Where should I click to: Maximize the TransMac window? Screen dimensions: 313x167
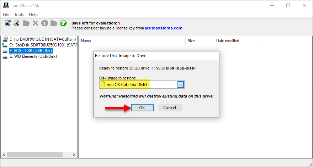(x=288, y=5)
